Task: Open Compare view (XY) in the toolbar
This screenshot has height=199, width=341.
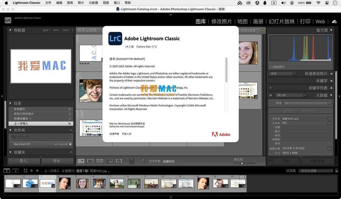Action: (100, 161)
